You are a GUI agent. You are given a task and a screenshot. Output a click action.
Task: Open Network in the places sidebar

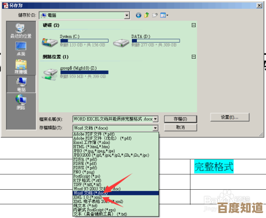pyautogui.click(x=21, y=102)
